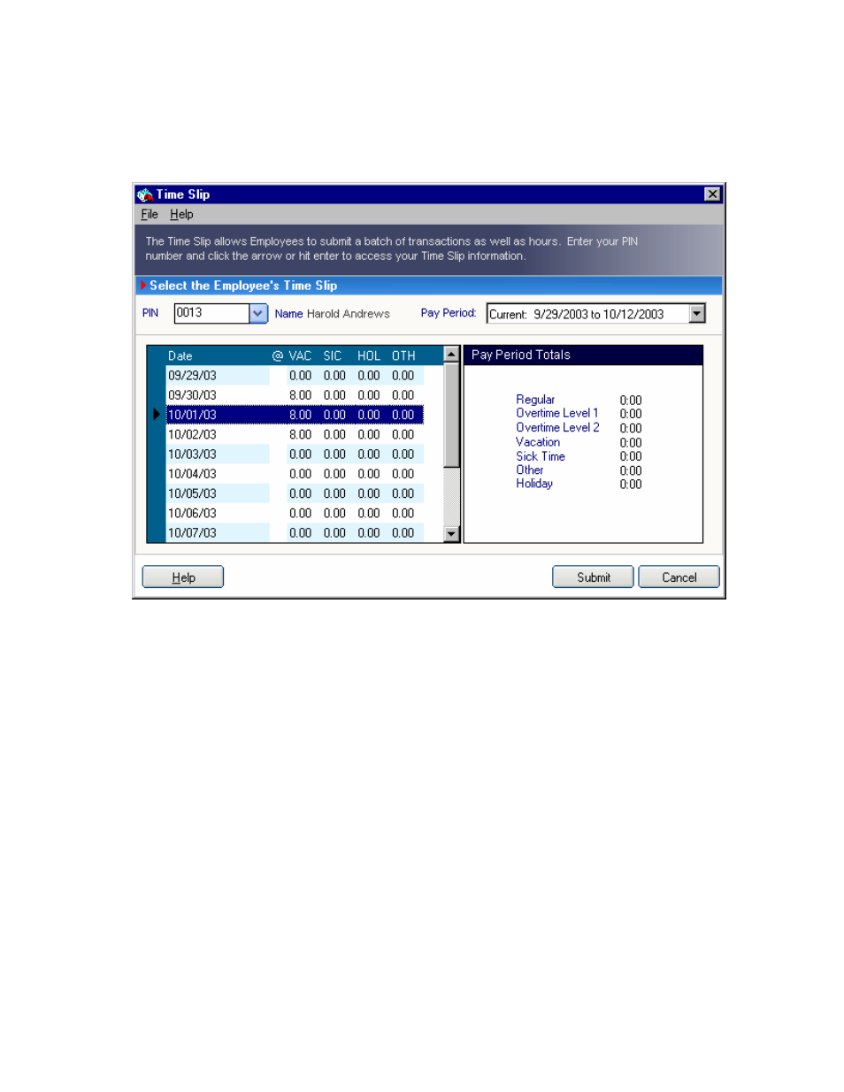Expand the PIN dropdown arrow
The height and width of the screenshot is (1092, 844).
click(258, 313)
